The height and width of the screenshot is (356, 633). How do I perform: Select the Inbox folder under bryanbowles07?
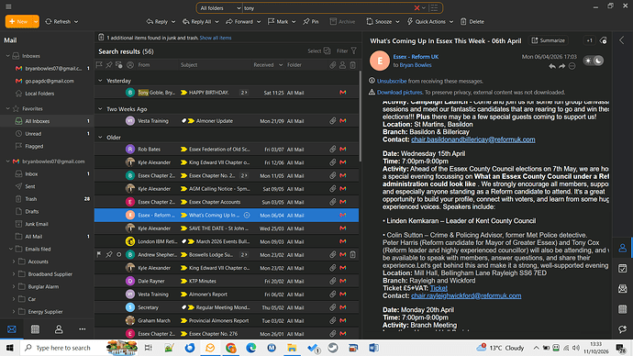pos(31,174)
